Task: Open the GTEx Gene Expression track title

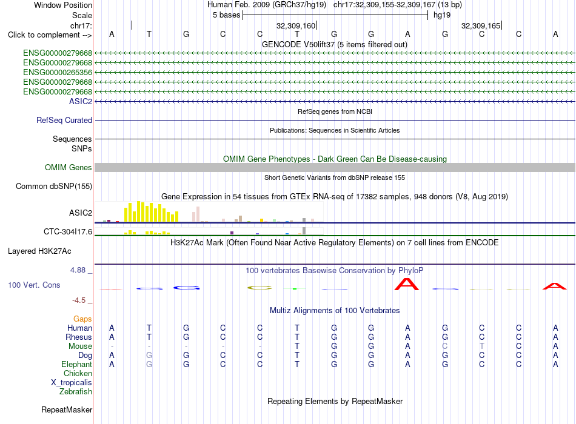Action: click(335, 196)
